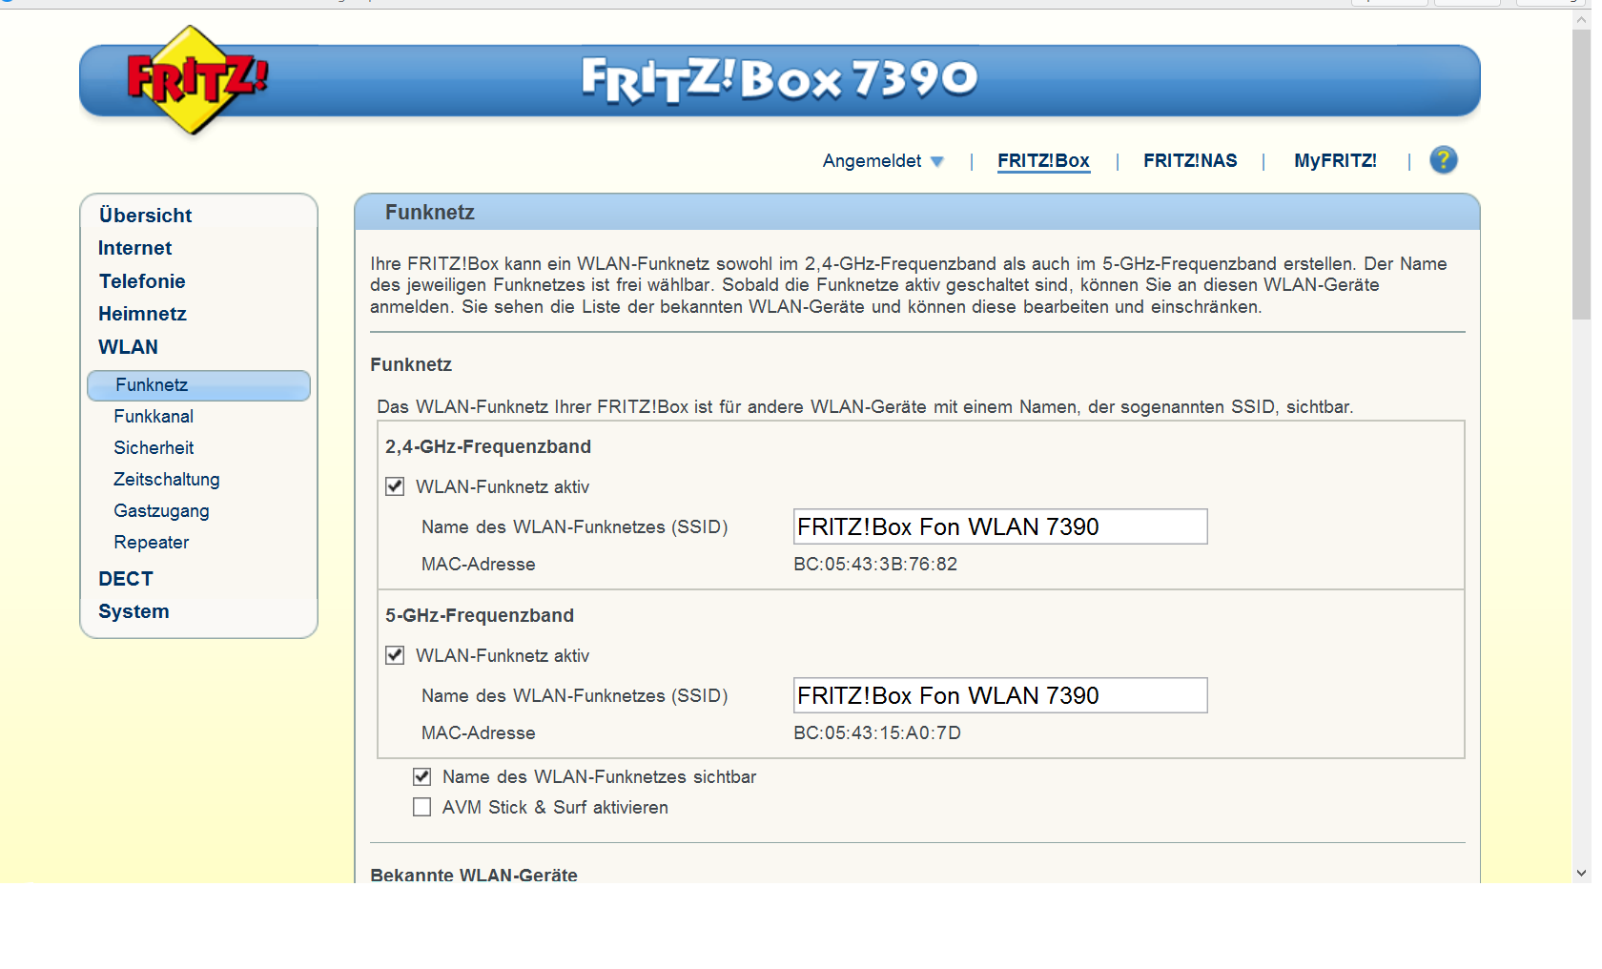The width and height of the screenshot is (1602, 969).
Task: Click the FRITZ!Box 7390 banner title
Action: pyautogui.click(x=779, y=79)
